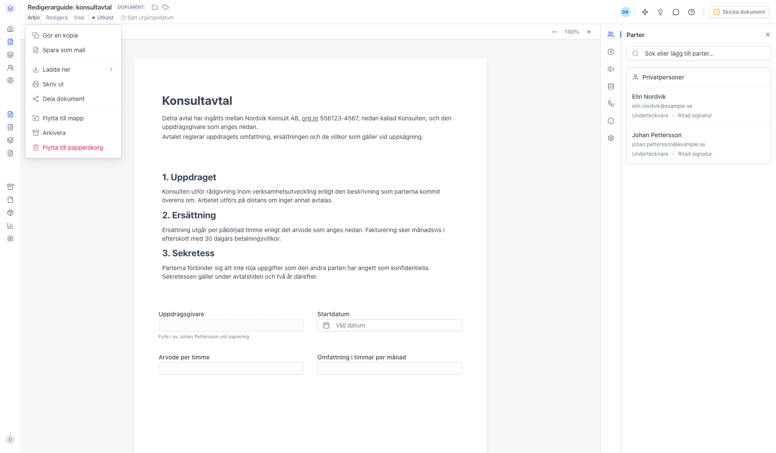776x453 pixels.
Task: Open the settings gear in the right rail
Action: (x=611, y=138)
